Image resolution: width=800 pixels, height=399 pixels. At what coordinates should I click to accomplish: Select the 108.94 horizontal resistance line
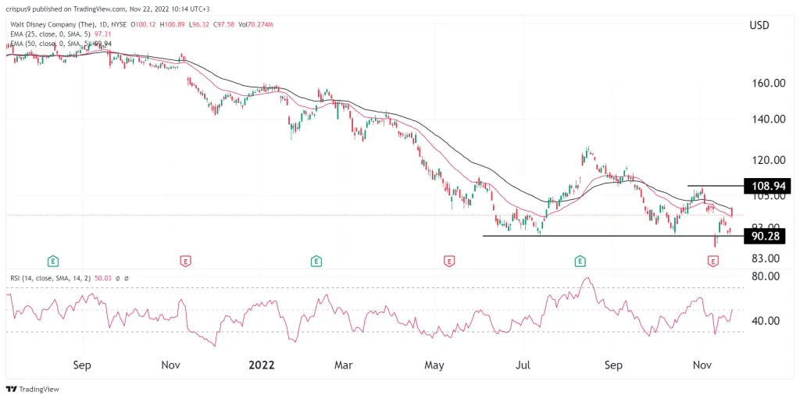pyautogui.click(x=716, y=186)
